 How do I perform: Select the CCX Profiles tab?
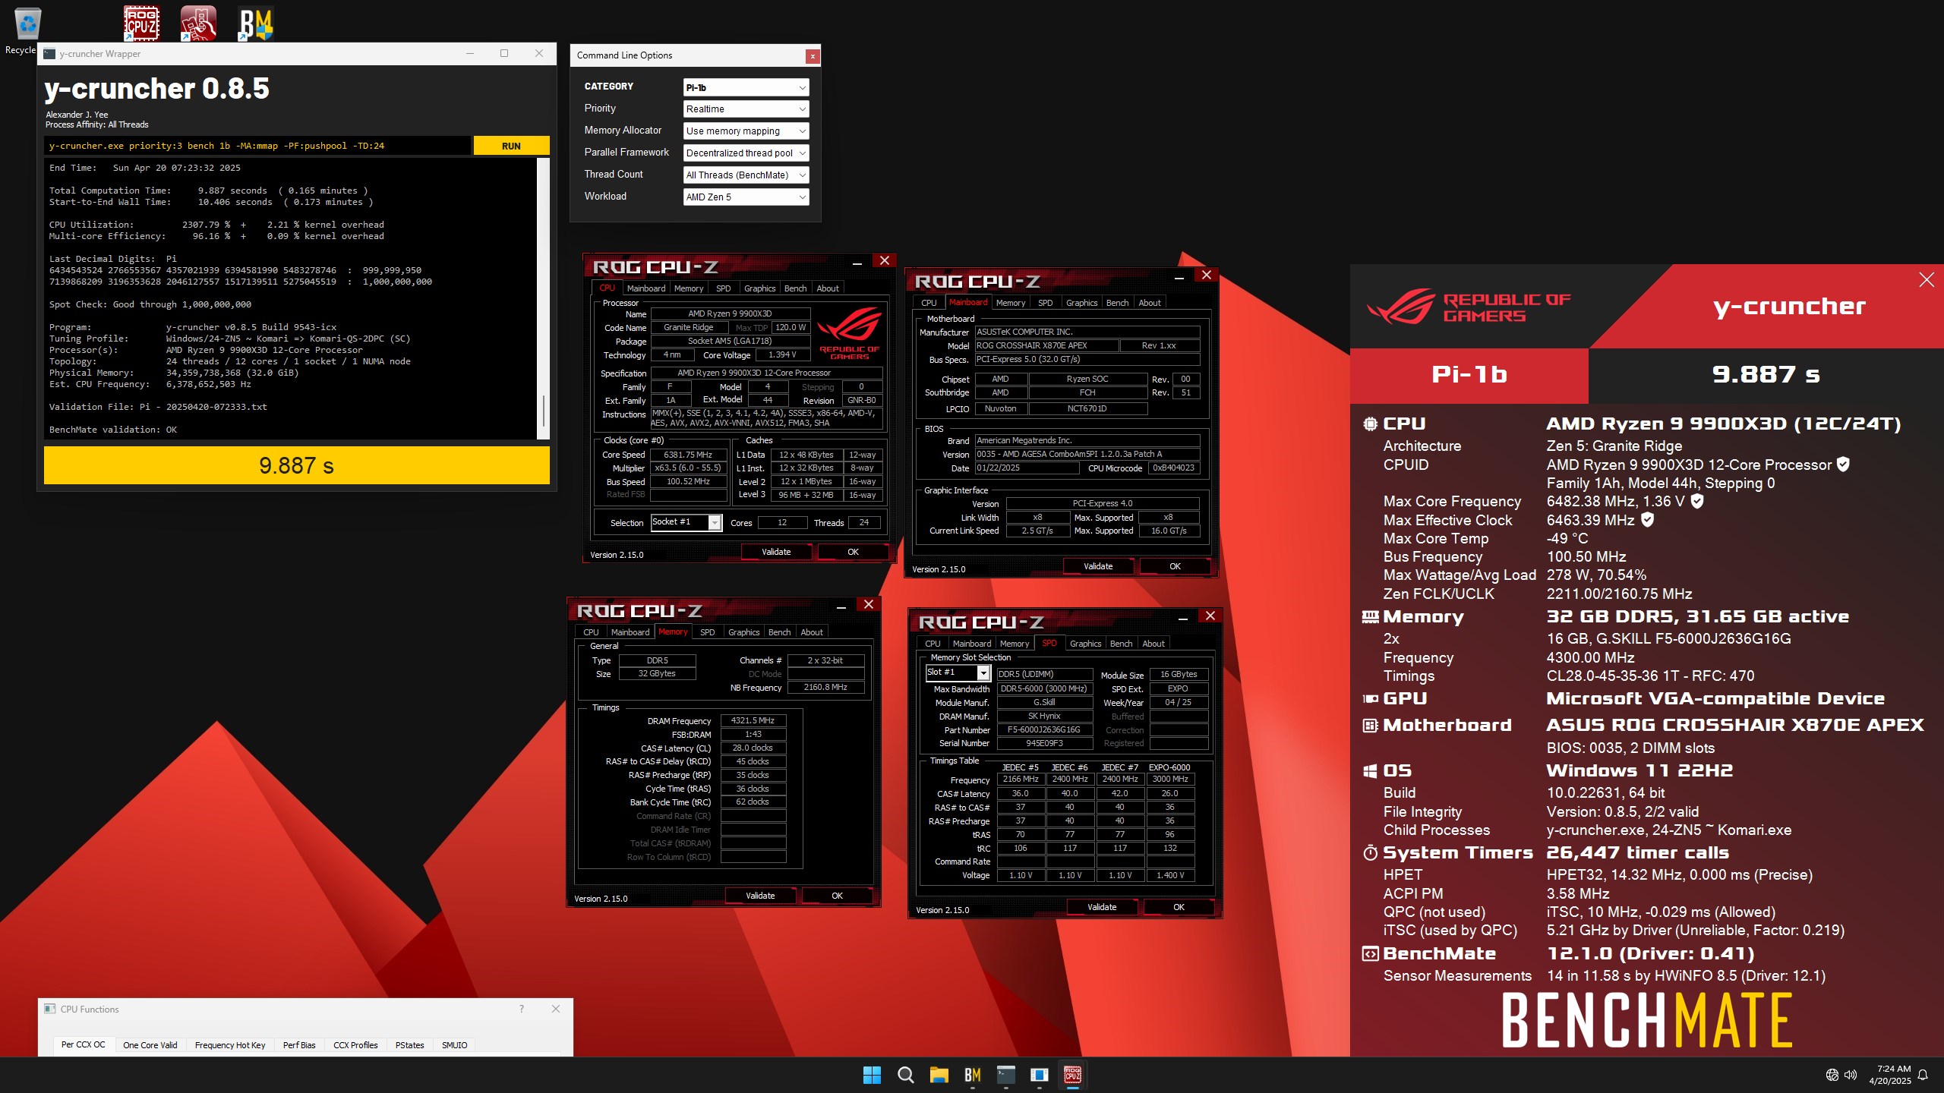(x=355, y=1045)
